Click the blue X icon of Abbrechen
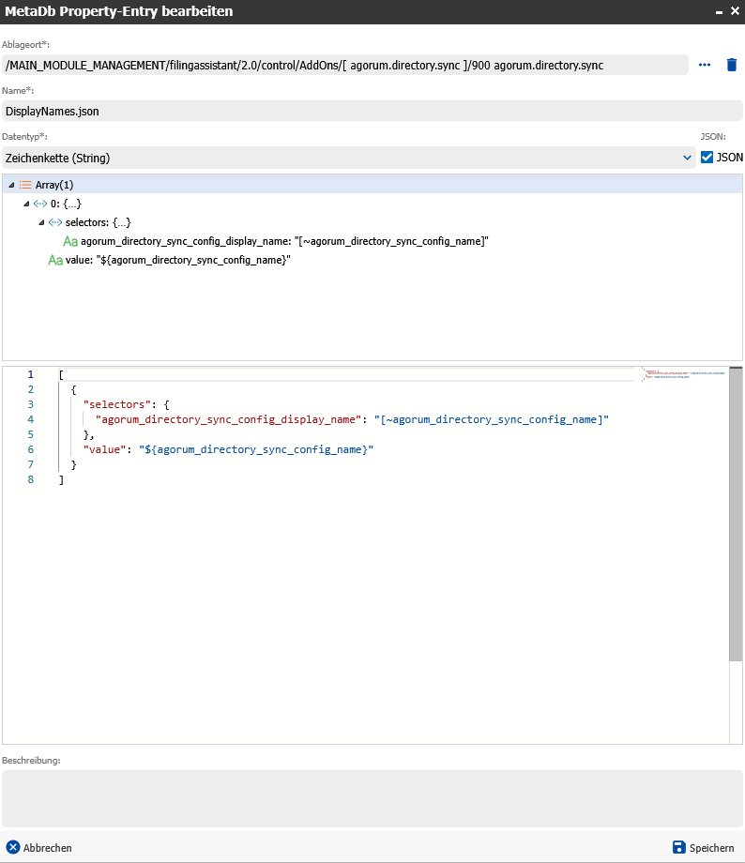 pyautogui.click(x=13, y=847)
